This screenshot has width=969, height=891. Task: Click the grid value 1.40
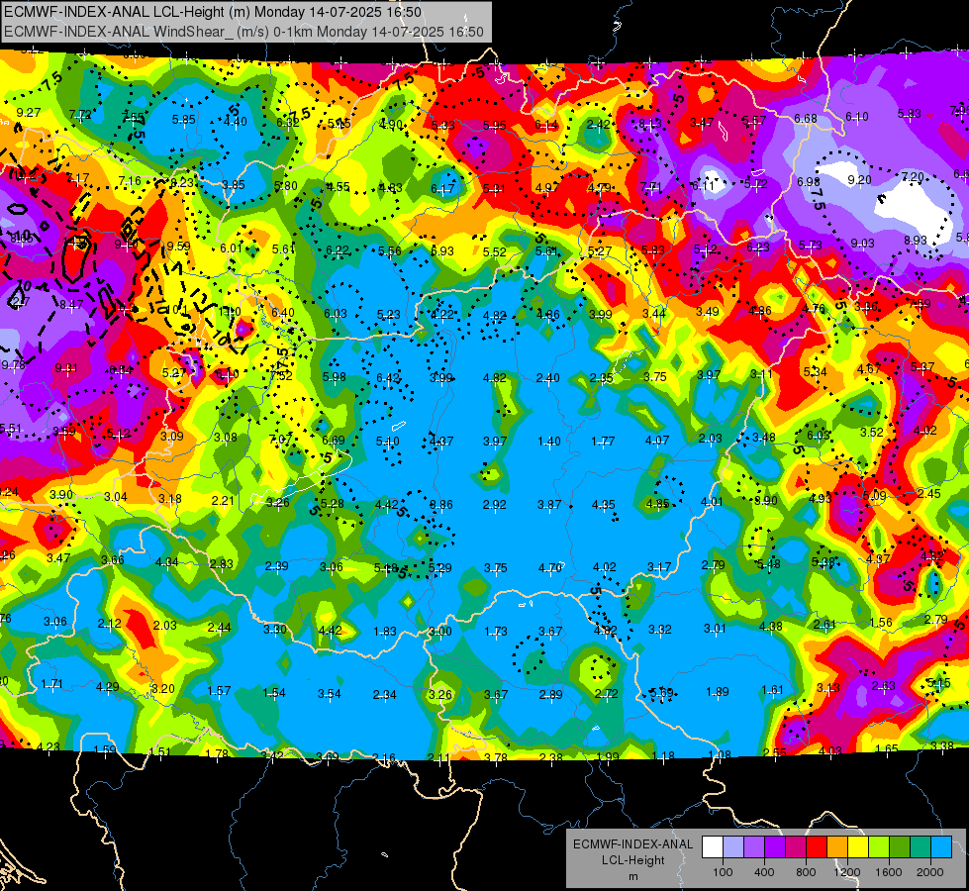click(x=549, y=442)
